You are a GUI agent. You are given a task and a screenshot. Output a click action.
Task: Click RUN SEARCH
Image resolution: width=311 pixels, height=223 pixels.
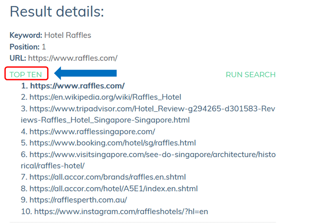(250, 75)
